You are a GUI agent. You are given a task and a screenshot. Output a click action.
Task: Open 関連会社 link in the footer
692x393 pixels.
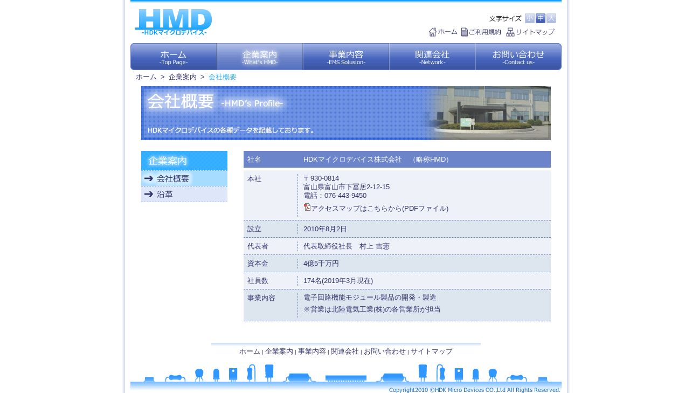(345, 351)
